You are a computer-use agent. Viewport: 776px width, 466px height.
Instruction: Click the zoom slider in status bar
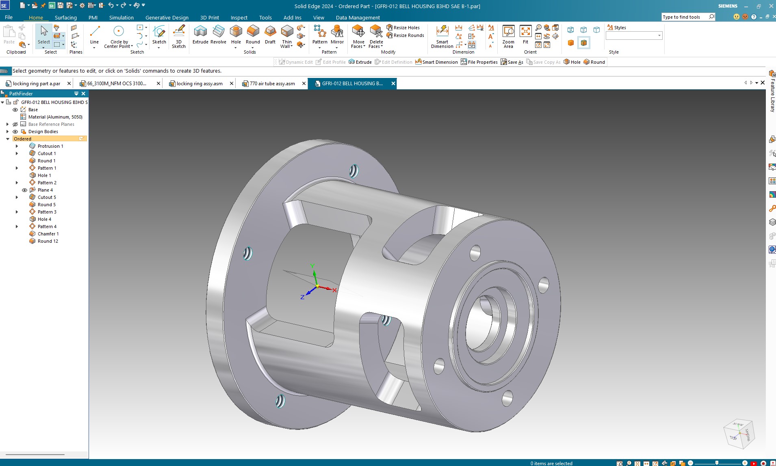pos(717,463)
